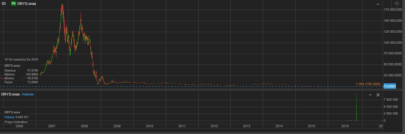Click the 2012 label on time axis
This screenshot has width=405, height=134.
point(214,126)
